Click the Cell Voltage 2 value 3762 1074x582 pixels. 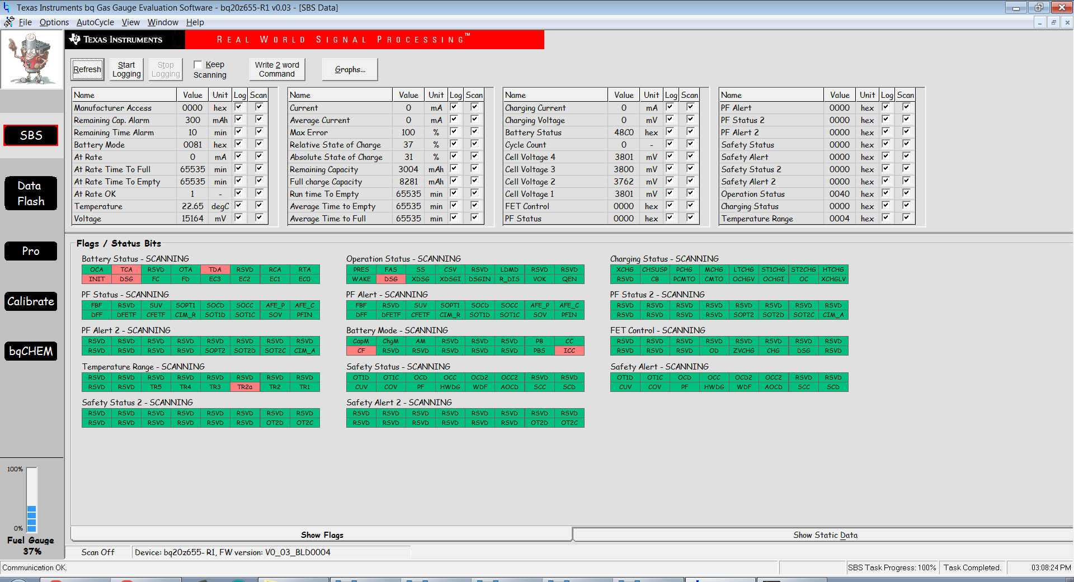pyautogui.click(x=624, y=182)
